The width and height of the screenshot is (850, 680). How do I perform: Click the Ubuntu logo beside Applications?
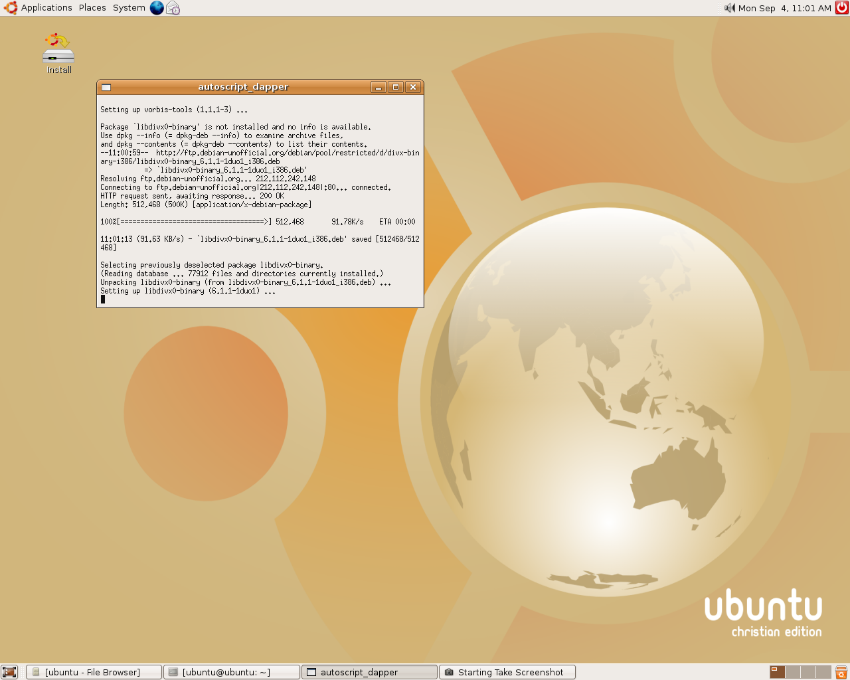pyautogui.click(x=11, y=8)
